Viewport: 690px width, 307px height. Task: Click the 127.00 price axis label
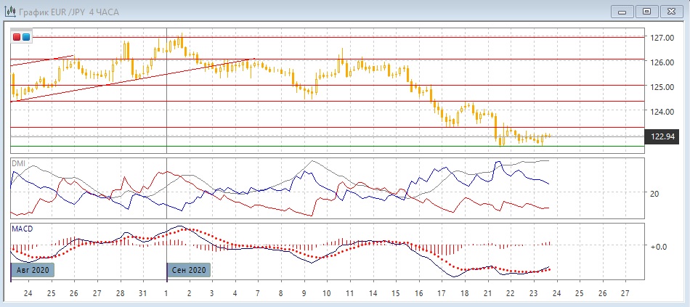point(662,38)
